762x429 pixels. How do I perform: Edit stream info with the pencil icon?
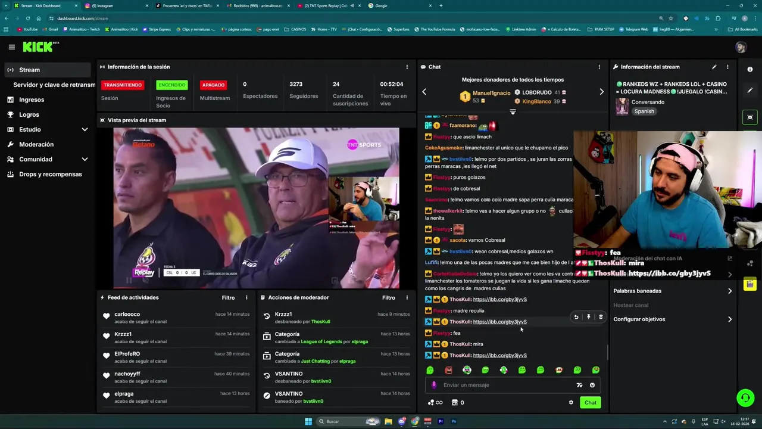[x=714, y=67]
